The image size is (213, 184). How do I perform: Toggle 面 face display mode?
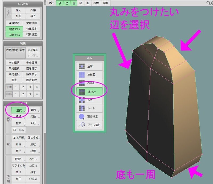[x=74, y=3]
